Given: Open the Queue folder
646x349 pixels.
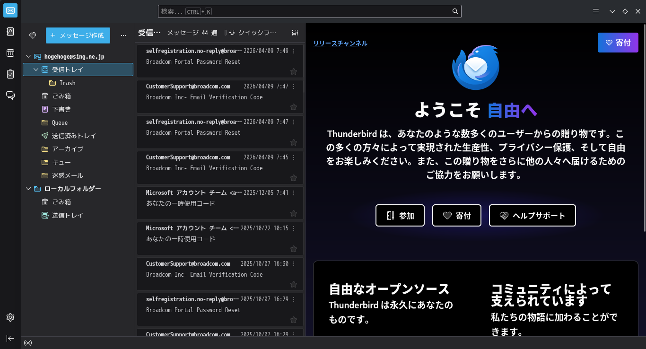Looking at the screenshot, I should pos(78,122).
